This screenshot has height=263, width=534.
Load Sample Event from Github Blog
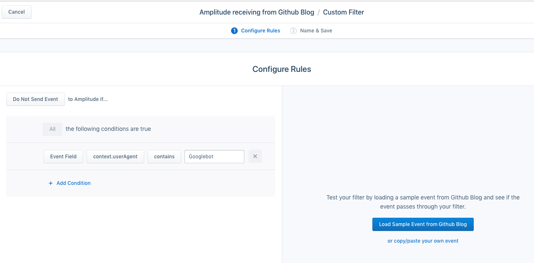(423, 224)
